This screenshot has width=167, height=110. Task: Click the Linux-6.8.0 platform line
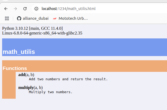(x=42, y=33)
